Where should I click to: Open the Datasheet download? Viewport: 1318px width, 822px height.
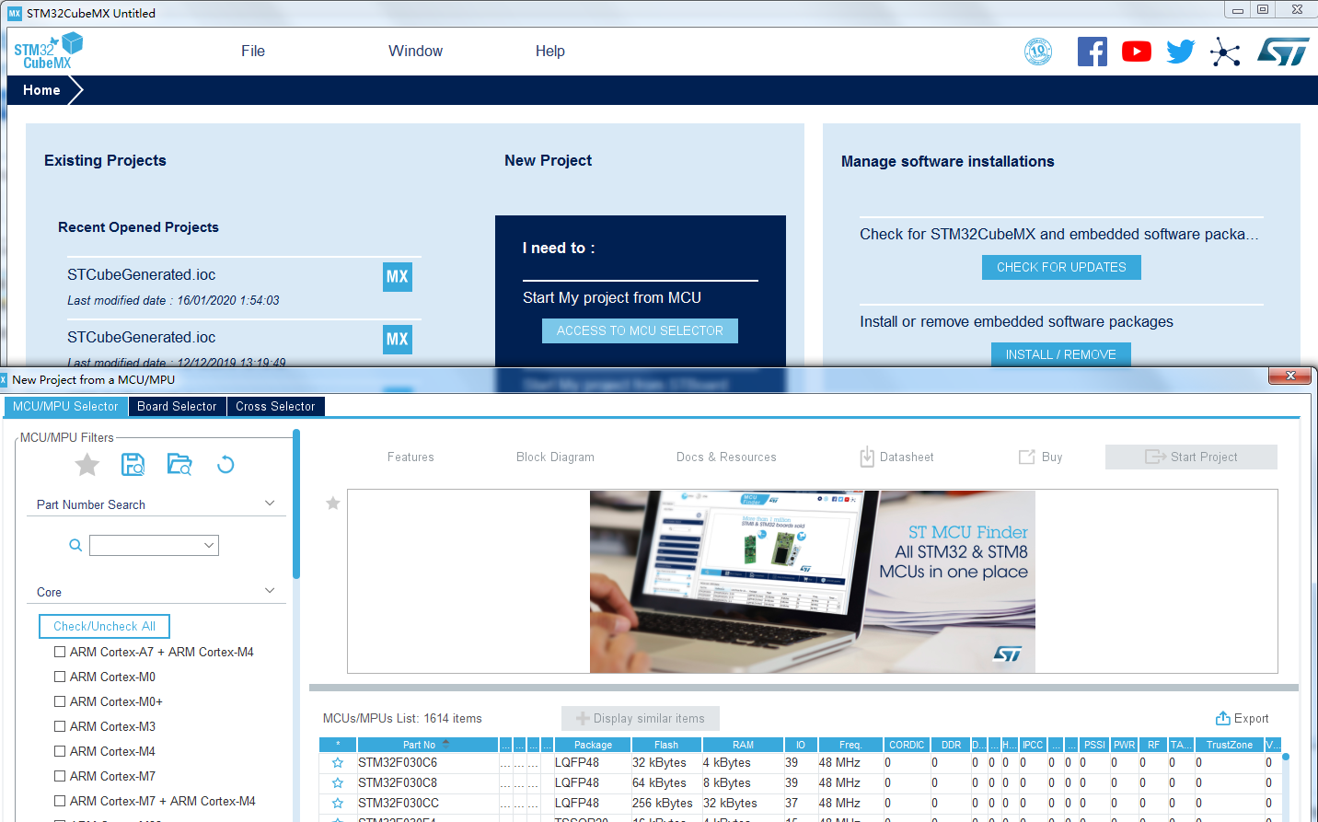coord(896,457)
